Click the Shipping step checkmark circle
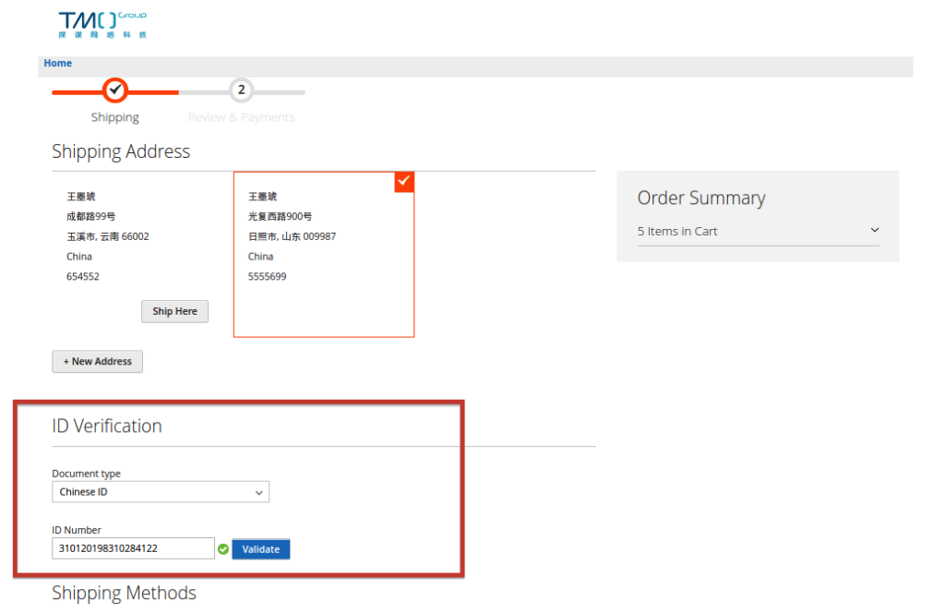Screen dimensions: 945x613 [114, 90]
